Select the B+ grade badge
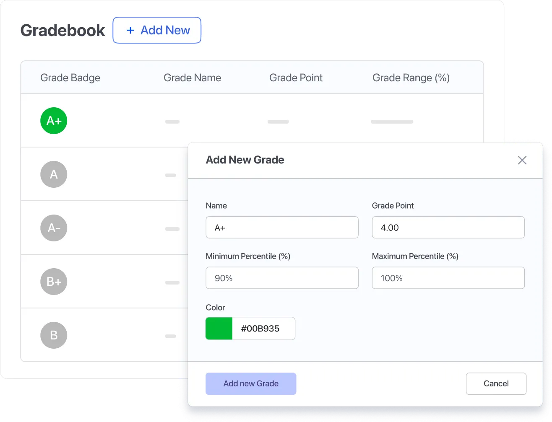 [54, 282]
